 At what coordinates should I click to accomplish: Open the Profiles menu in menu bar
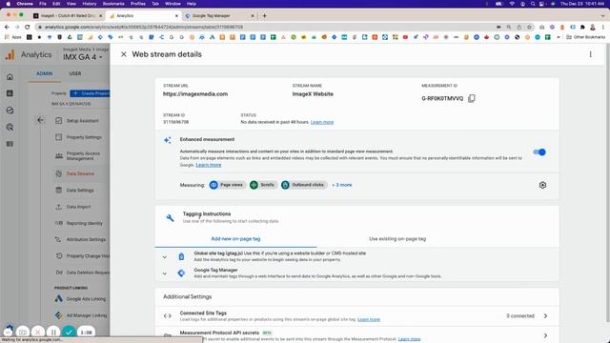(137, 4)
